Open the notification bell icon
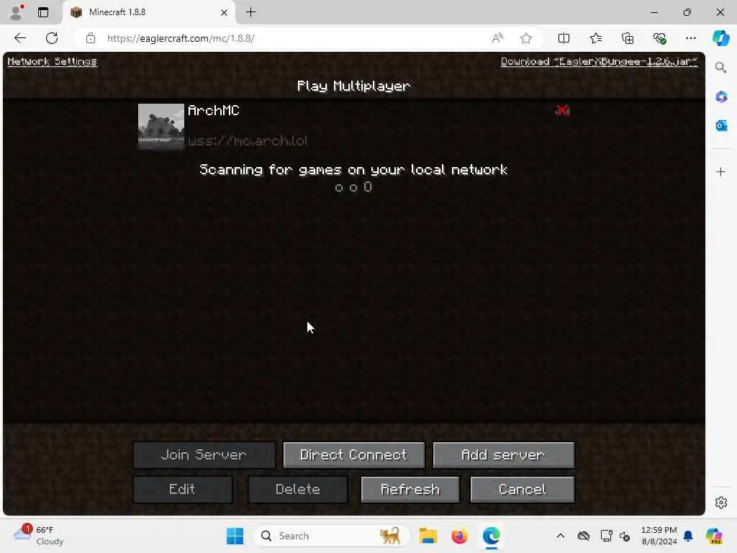This screenshot has height=553, width=737. point(688,536)
